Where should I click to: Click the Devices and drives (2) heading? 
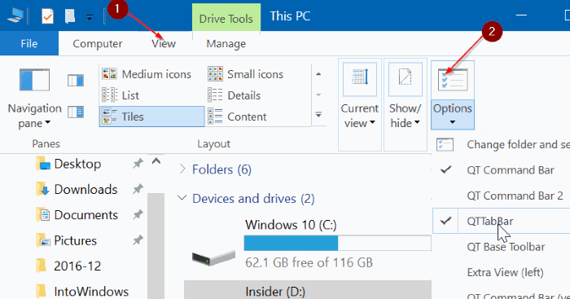pos(253,199)
